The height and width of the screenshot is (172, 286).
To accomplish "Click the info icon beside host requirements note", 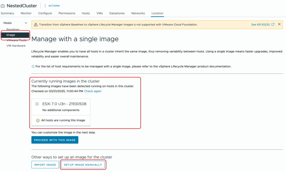I will click(33, 67).
